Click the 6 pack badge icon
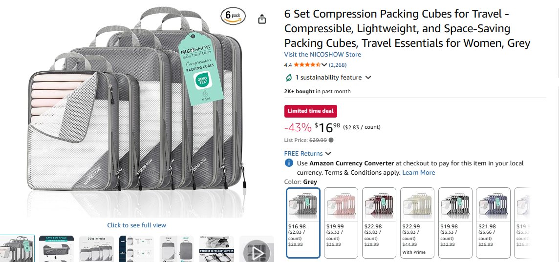 point(233,16)
